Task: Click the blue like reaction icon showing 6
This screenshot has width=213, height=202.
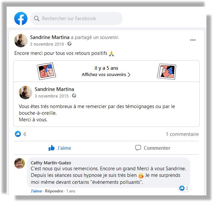Action: tap(18, 134)
